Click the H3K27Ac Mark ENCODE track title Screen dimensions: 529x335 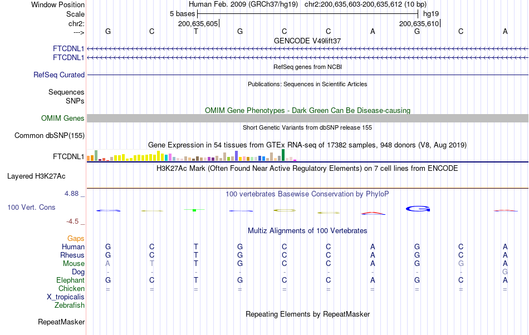(x=307, y=168)
